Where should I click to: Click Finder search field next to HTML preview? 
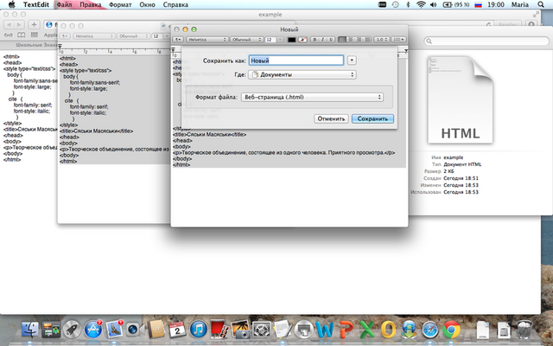coord(486,41)
